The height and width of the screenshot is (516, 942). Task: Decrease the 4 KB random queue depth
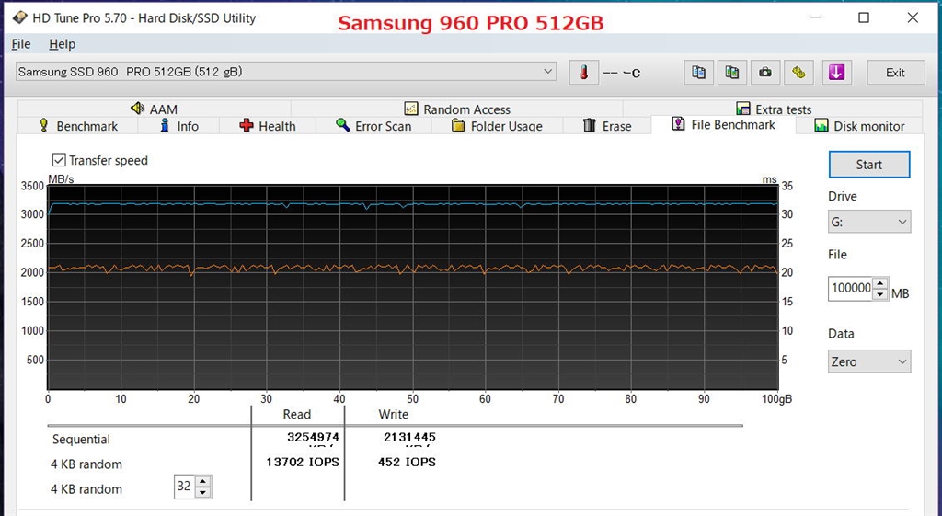tap(203, 493)
